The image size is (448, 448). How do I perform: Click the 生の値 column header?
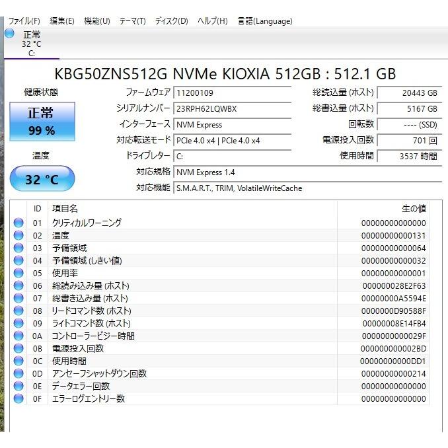click(x=383, y=209)
